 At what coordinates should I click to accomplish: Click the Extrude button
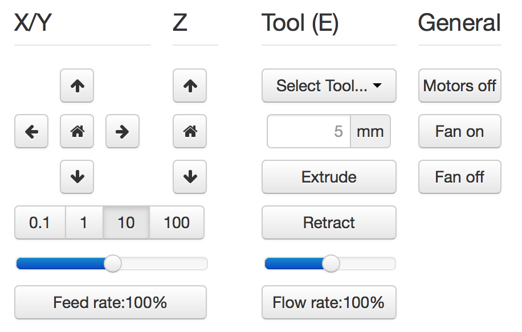(329, 177)
